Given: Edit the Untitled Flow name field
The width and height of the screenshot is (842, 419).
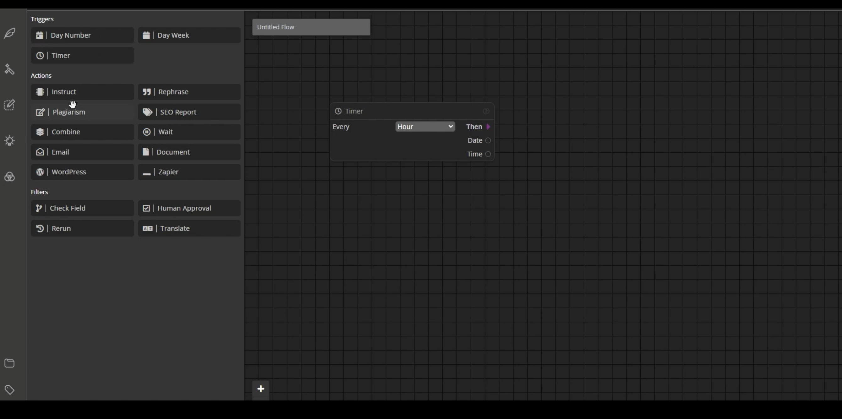Looking at the screenshot, I should (311, 27).
